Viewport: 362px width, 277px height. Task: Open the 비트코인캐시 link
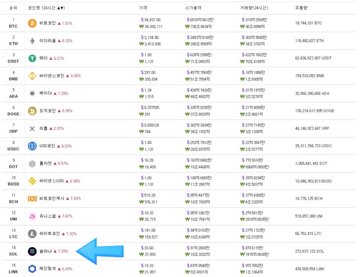52,199
